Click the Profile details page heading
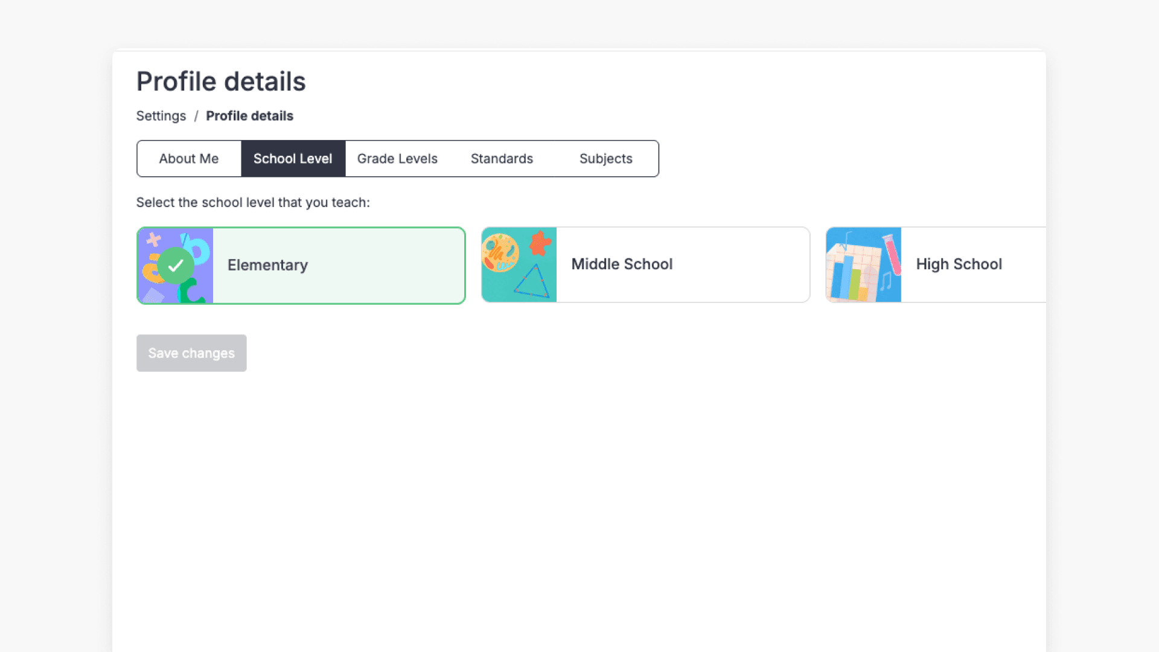Screen dimensions: 1159x652 click(x=221, y=81)
